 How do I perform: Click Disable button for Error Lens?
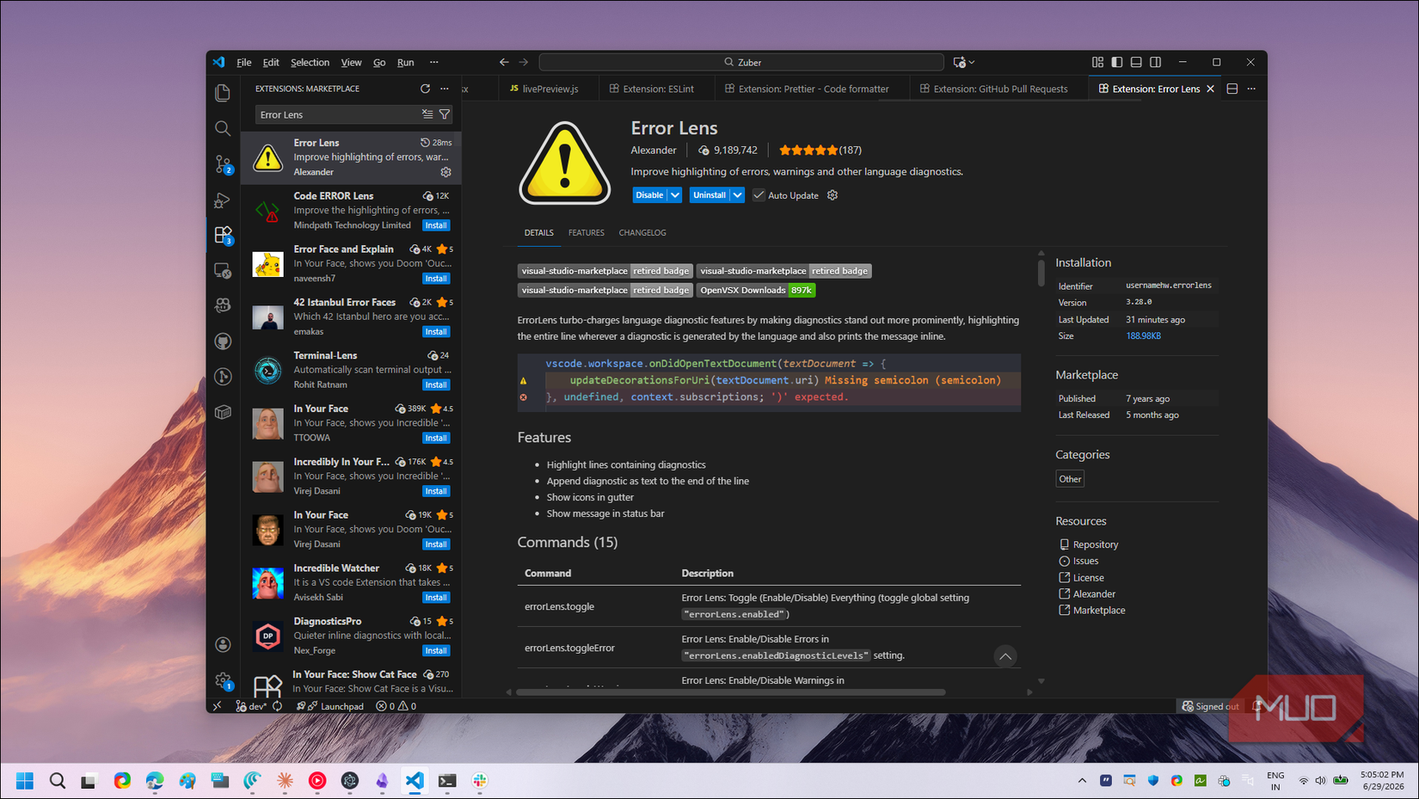[x=649, y=195]
